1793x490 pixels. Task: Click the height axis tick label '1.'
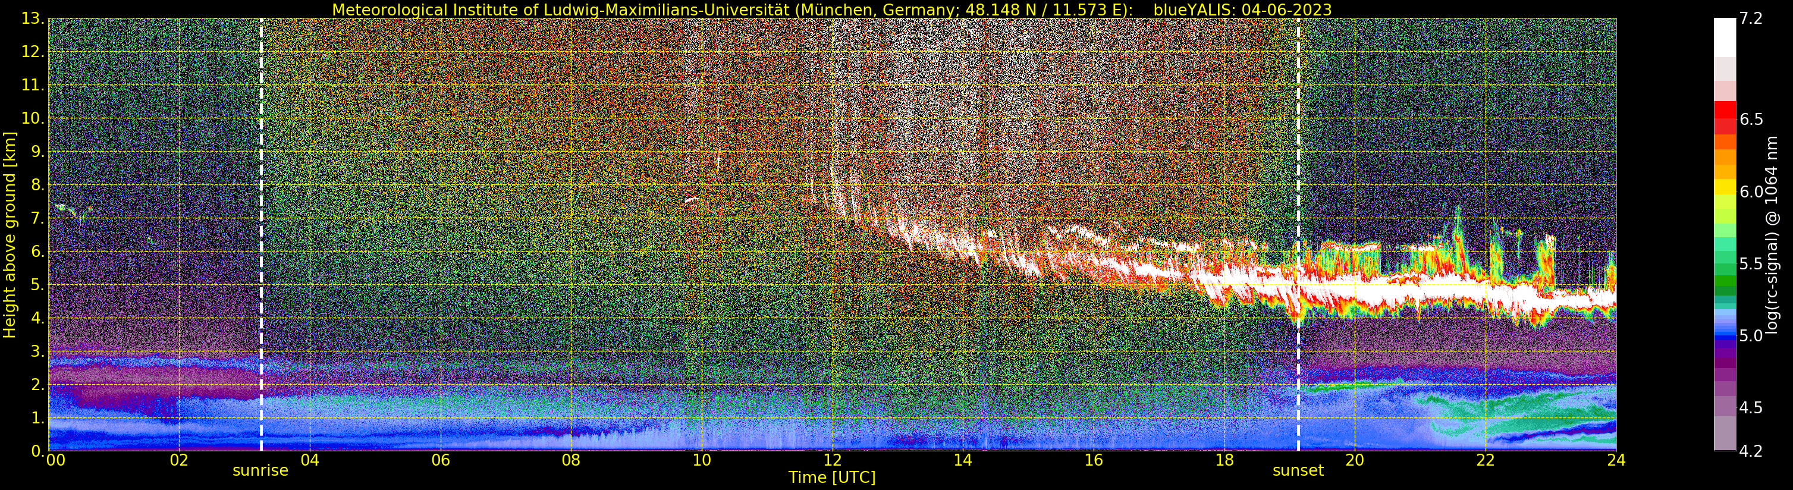37,417
